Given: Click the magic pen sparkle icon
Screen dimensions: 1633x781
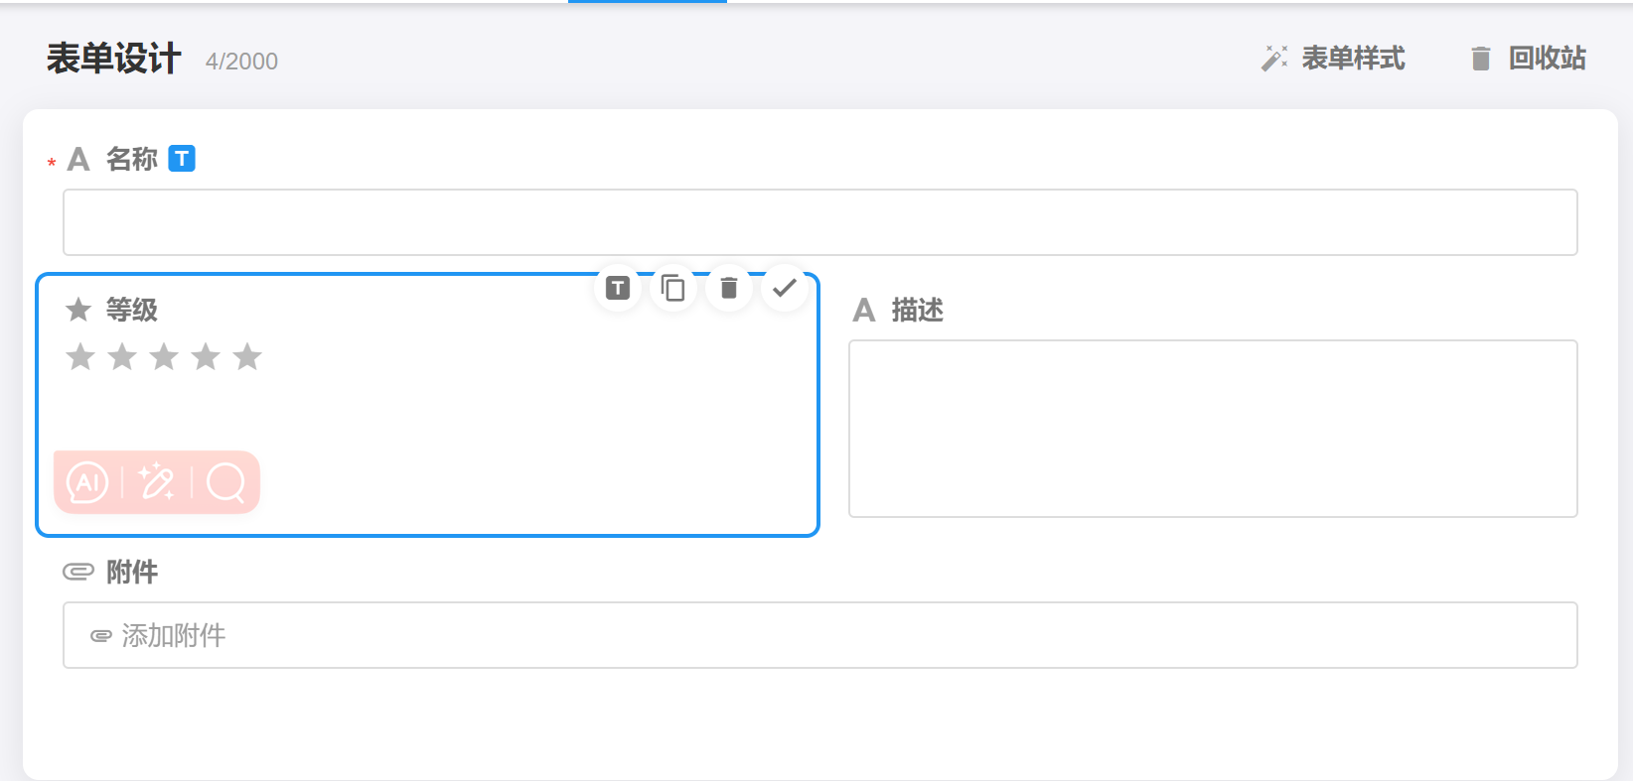Looking at the screenshot, I should tap(157, 483).
